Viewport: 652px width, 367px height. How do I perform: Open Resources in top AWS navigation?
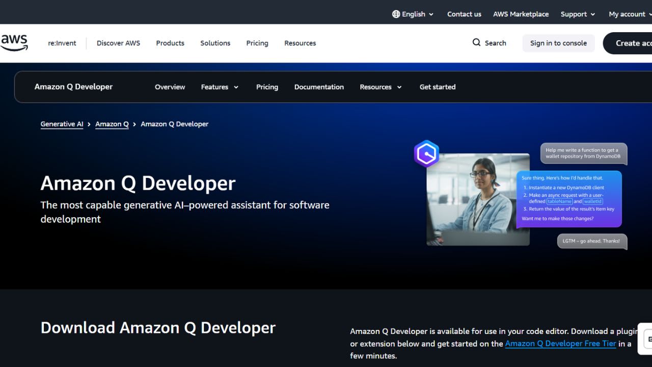300,43
